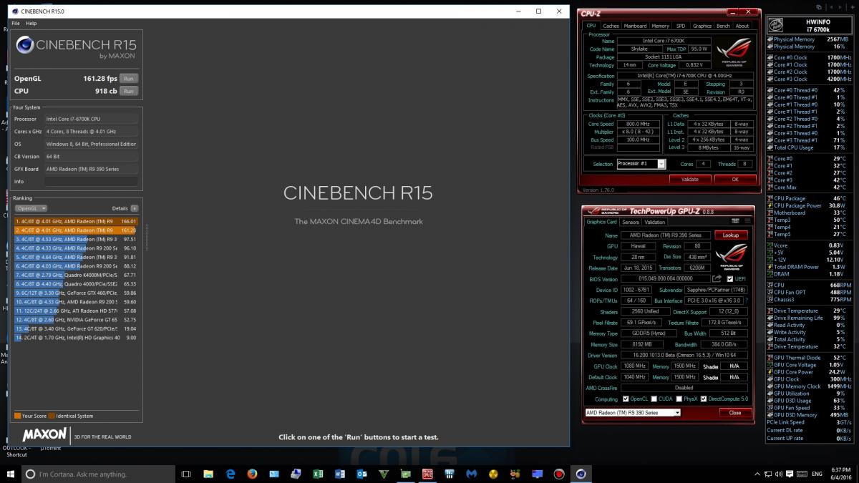The width and height of the screenshot is (859, 483).
Task: Open Task View on the taskbar
Action: point(186,474)
